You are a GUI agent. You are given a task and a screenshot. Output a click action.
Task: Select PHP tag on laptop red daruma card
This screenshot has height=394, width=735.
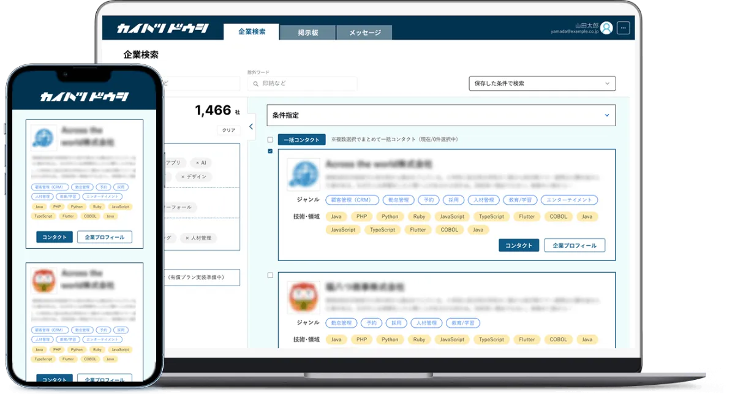tap(361, 339)
